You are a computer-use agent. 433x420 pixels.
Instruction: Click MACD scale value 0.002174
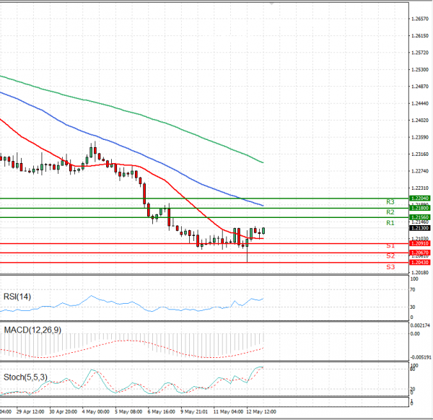[420, 325]
